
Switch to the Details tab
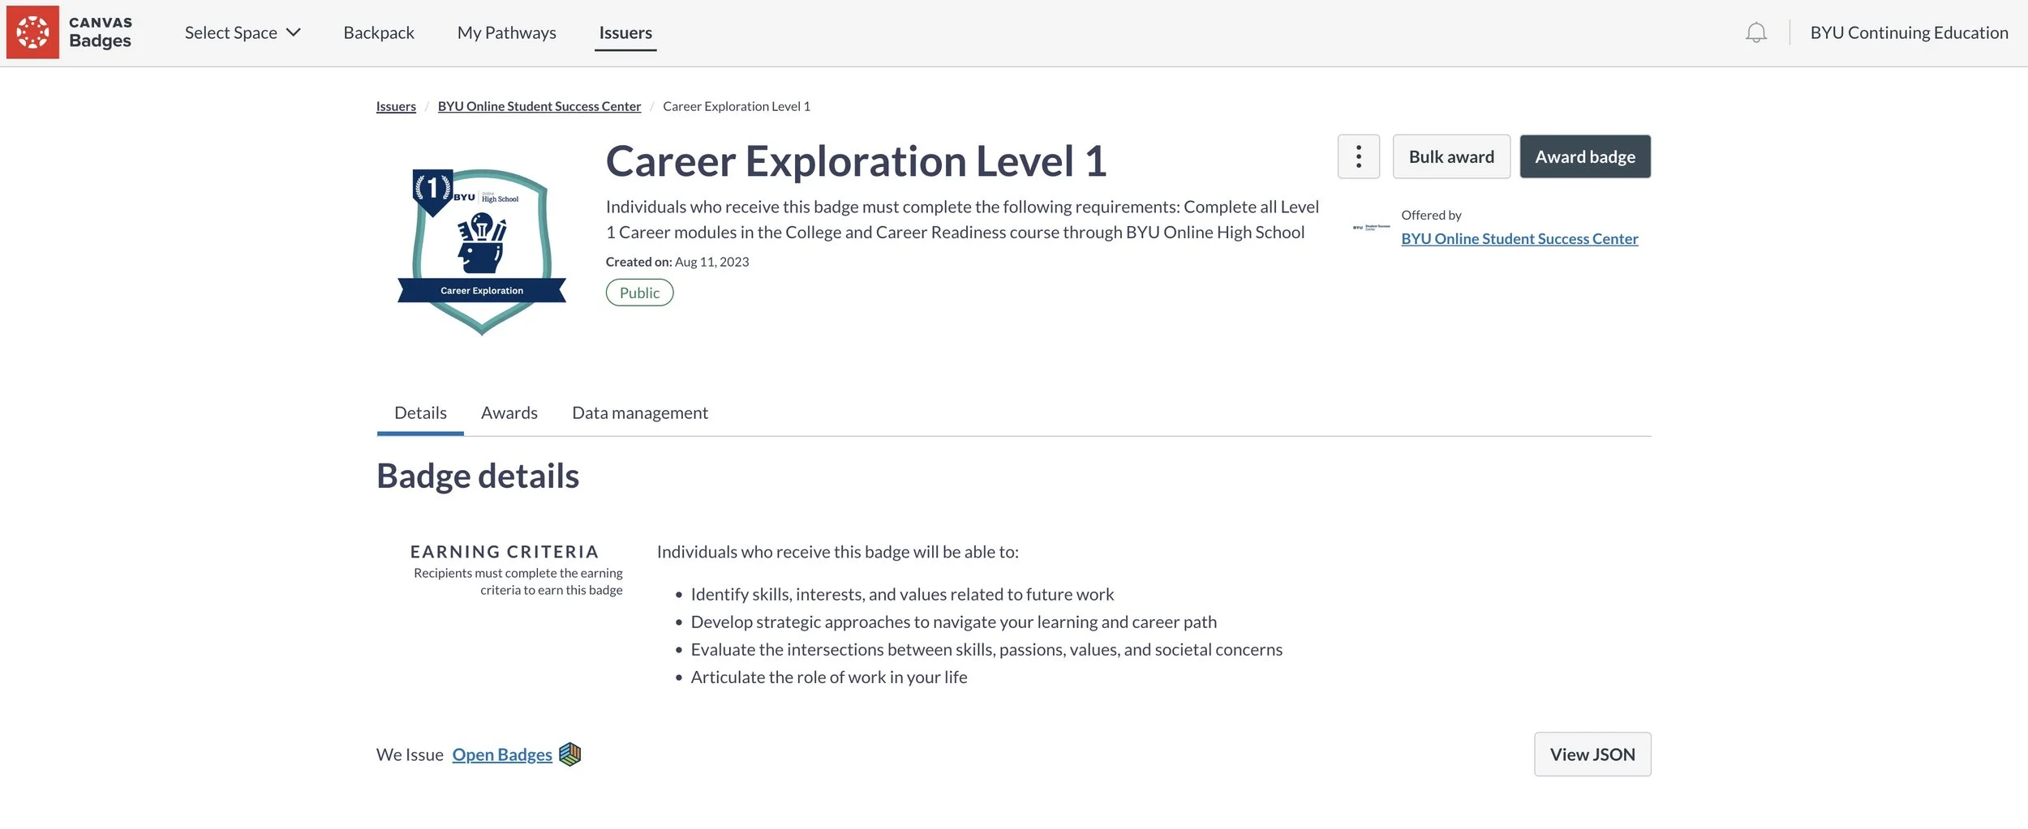click(x=420, y=413)
